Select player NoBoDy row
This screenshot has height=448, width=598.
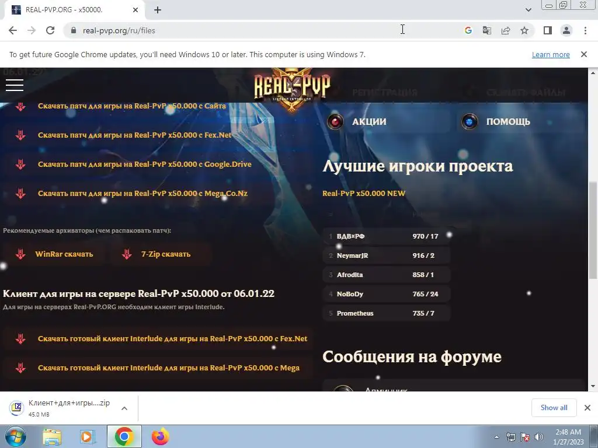387,294
